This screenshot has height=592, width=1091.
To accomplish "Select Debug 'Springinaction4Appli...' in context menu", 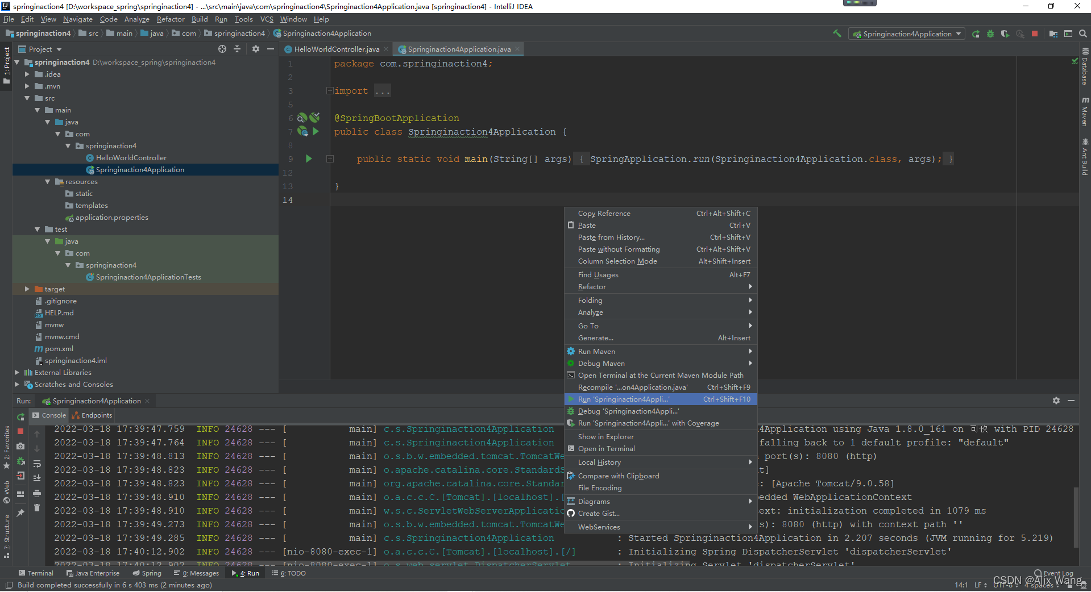I will (x=661, y=411).
